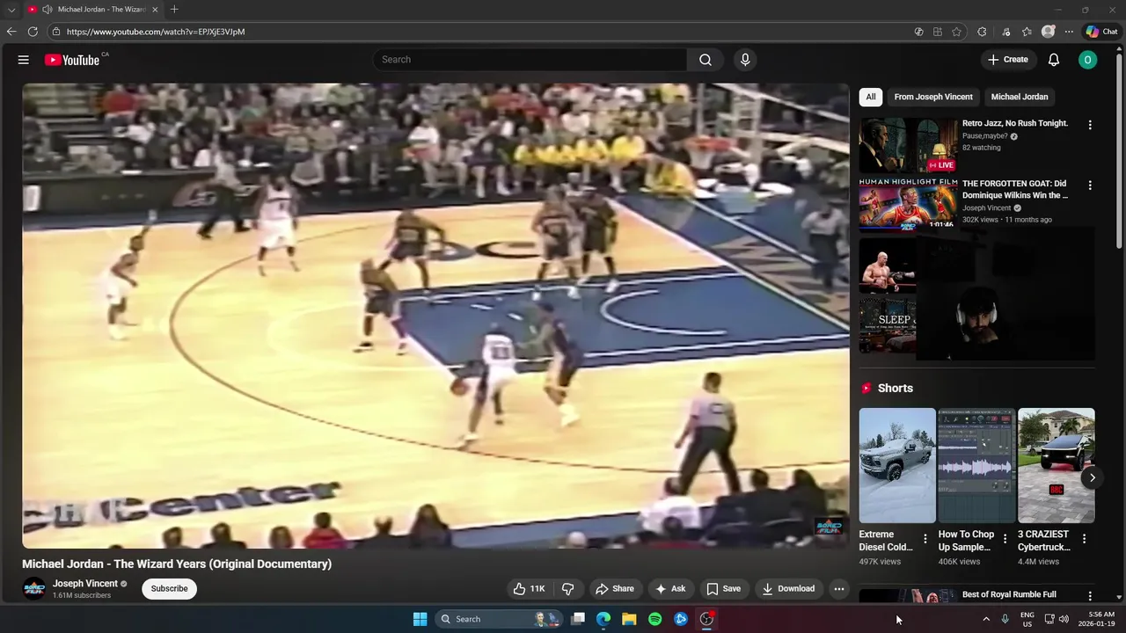Image resolution: width=1126 pixels, height=633 pixels.
Task: Open the 3 Craziest Cybertruck short
Action: click(1056, 465)
